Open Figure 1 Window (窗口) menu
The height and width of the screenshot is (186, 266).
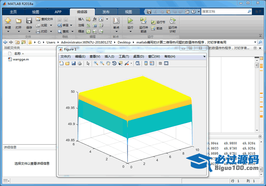[x=154, y=57]
